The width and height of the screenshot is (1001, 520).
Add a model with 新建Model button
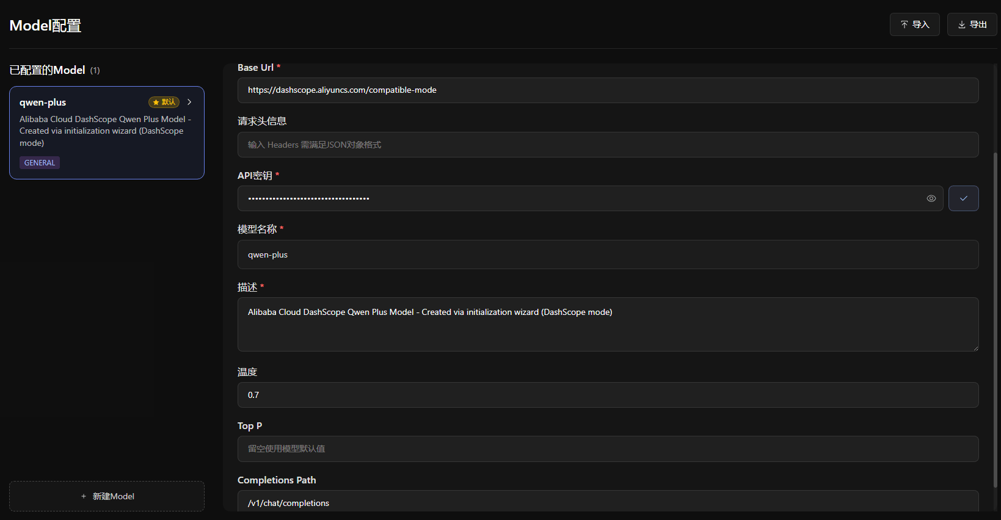click(x=107, y=496)
